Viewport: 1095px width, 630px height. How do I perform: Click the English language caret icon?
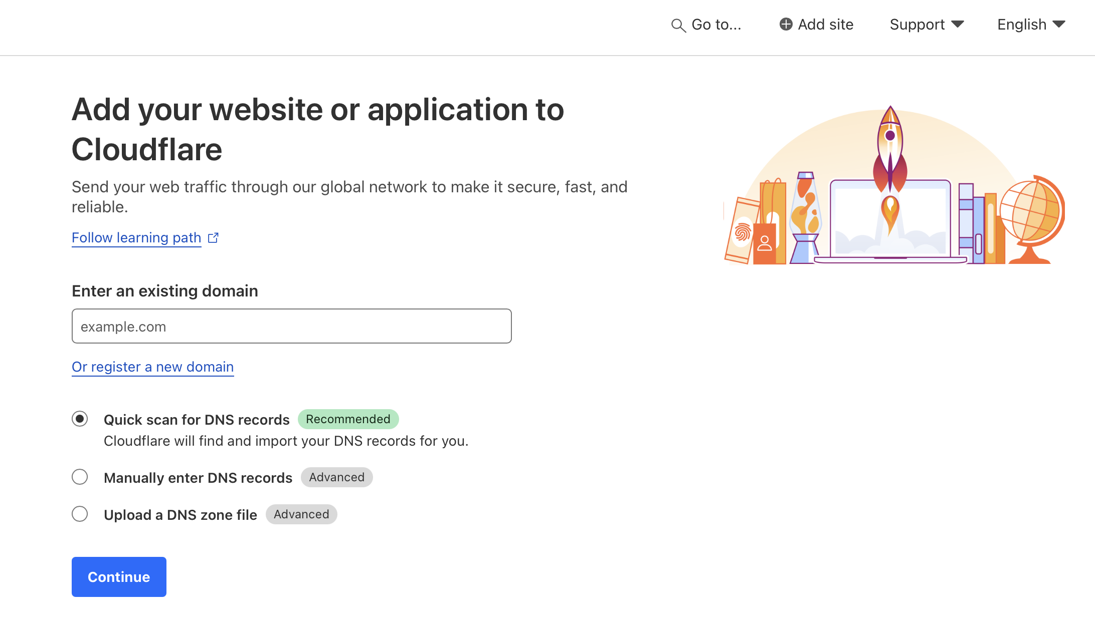pos(1060,24)
